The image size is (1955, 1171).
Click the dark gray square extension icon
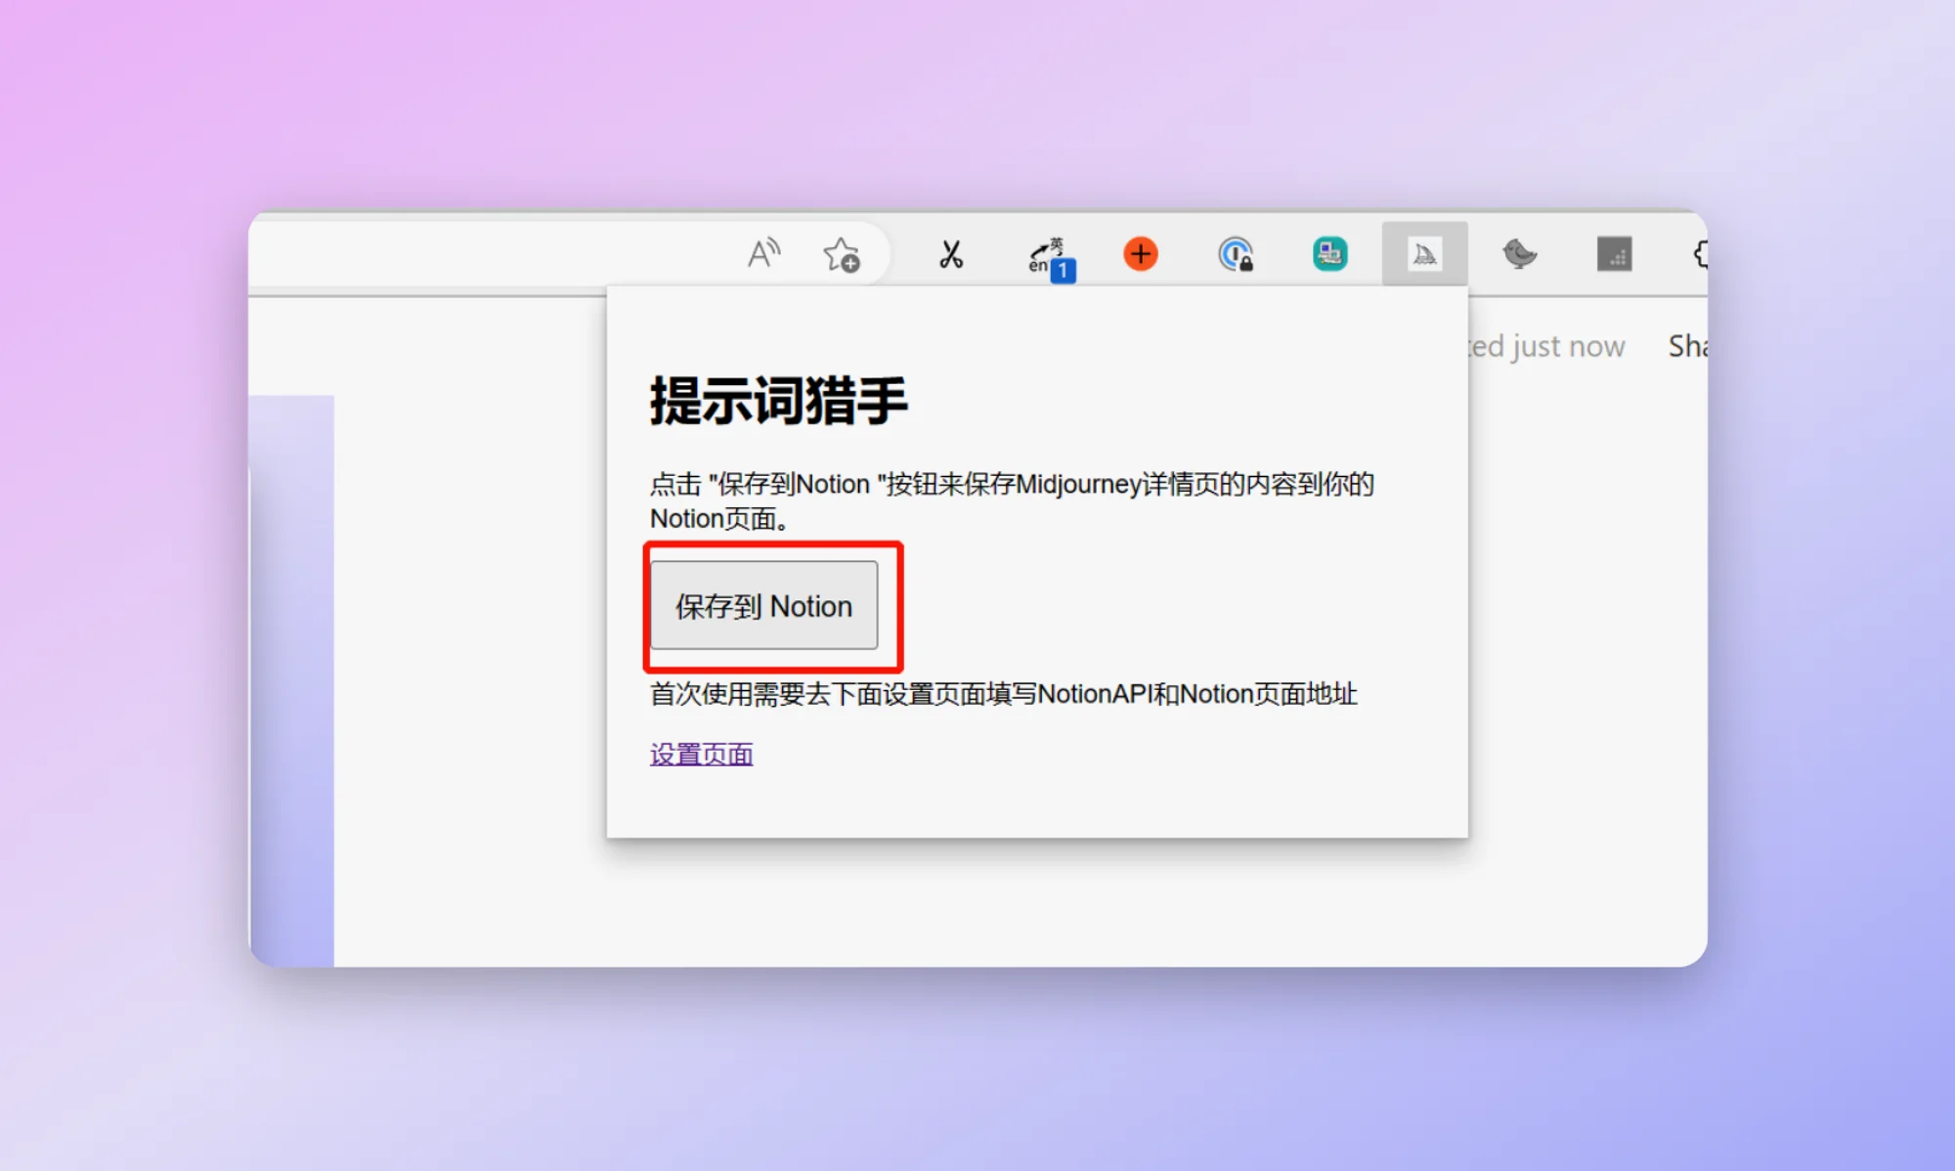coord(1614,254)
